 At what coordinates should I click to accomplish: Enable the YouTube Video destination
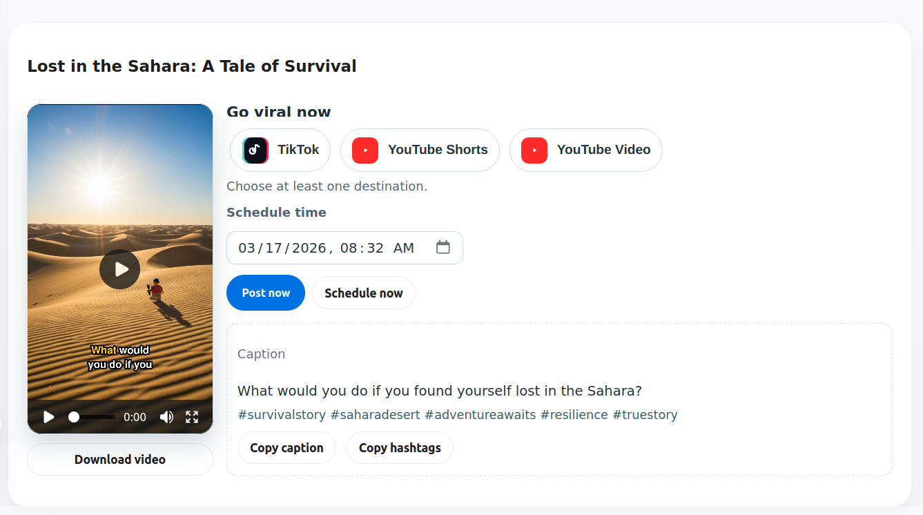(x=585, y=150)
